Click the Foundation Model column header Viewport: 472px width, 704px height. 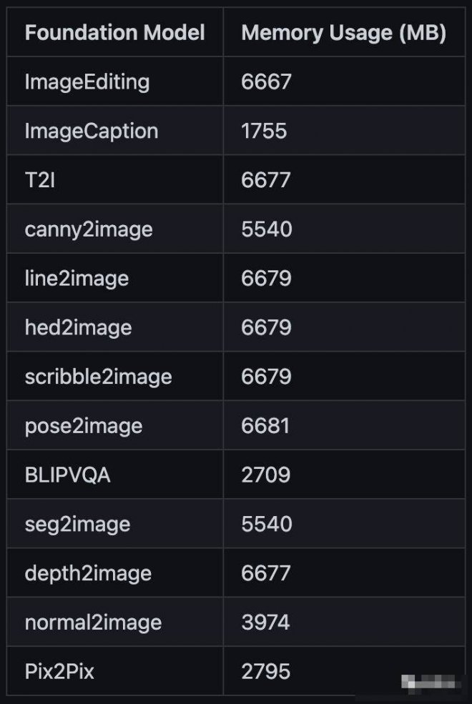tap(114, 33)
